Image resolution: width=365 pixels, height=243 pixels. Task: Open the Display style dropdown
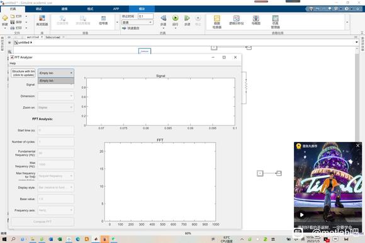pyautogui.click(x=56, y=187)
